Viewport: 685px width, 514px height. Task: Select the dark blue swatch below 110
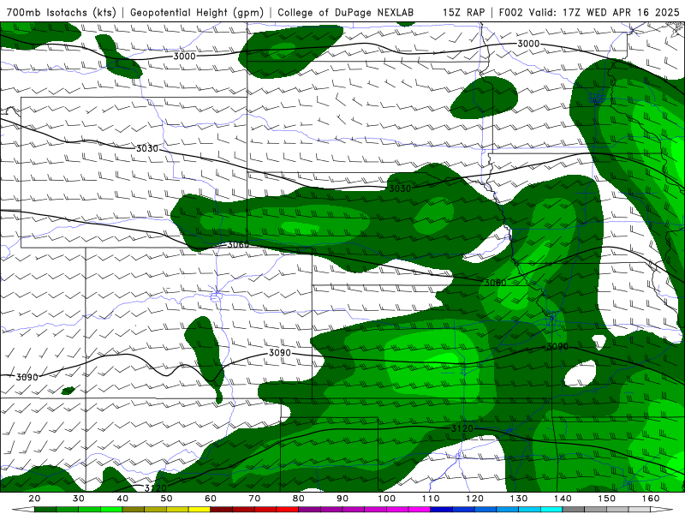[x=442, y=510]
